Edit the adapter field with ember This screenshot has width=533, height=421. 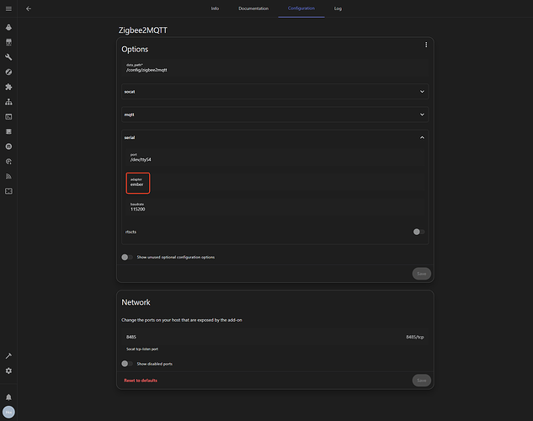[275, 183]
